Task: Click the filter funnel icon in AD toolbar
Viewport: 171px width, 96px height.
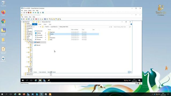Action: (56, 19)
